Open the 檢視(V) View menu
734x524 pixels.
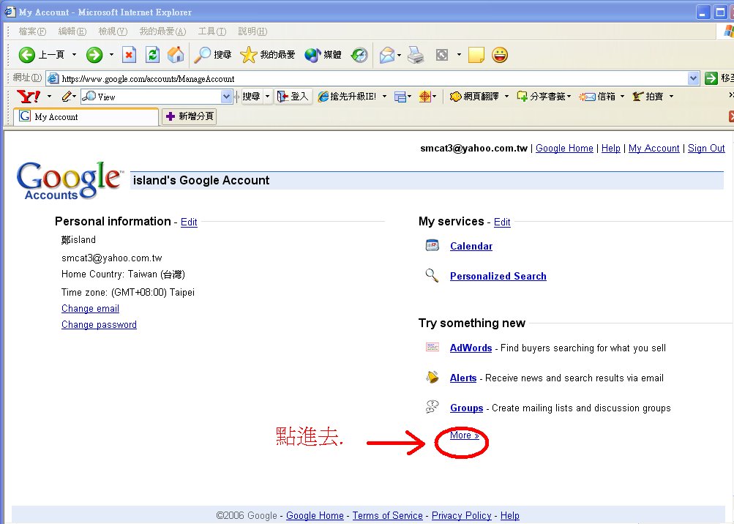coord(113,31)
